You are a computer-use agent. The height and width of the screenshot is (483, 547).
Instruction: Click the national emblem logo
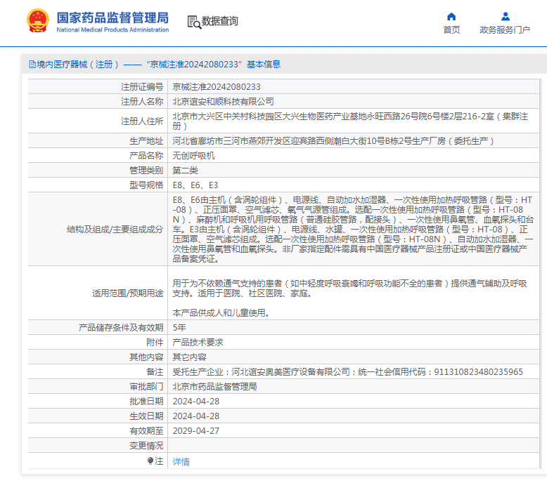tap(37, 22)
